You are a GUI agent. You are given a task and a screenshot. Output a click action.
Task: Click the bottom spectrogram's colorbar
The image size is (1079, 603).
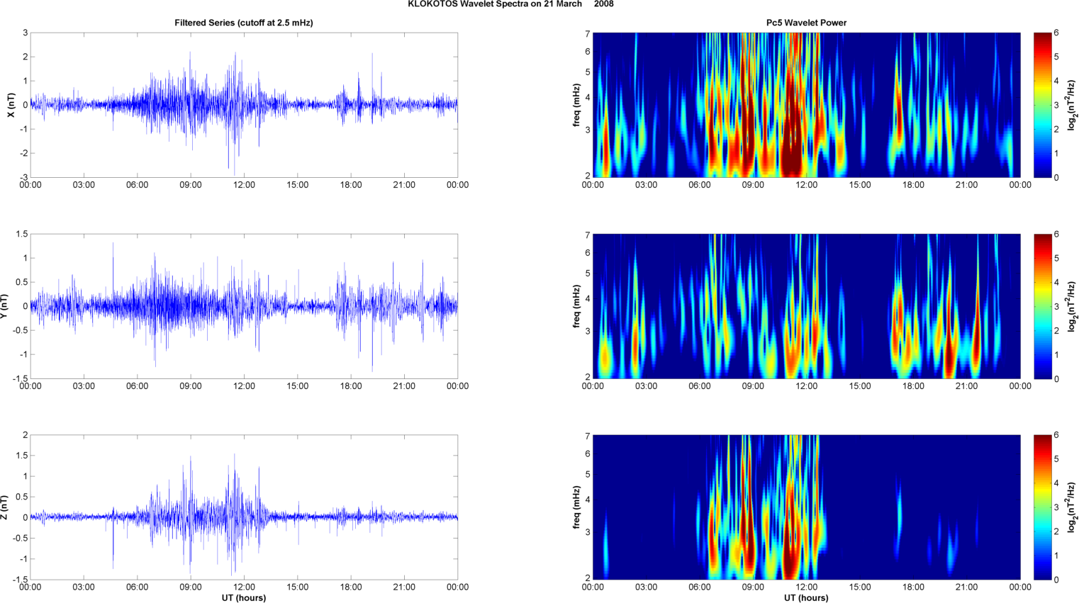coord(1042,507)
